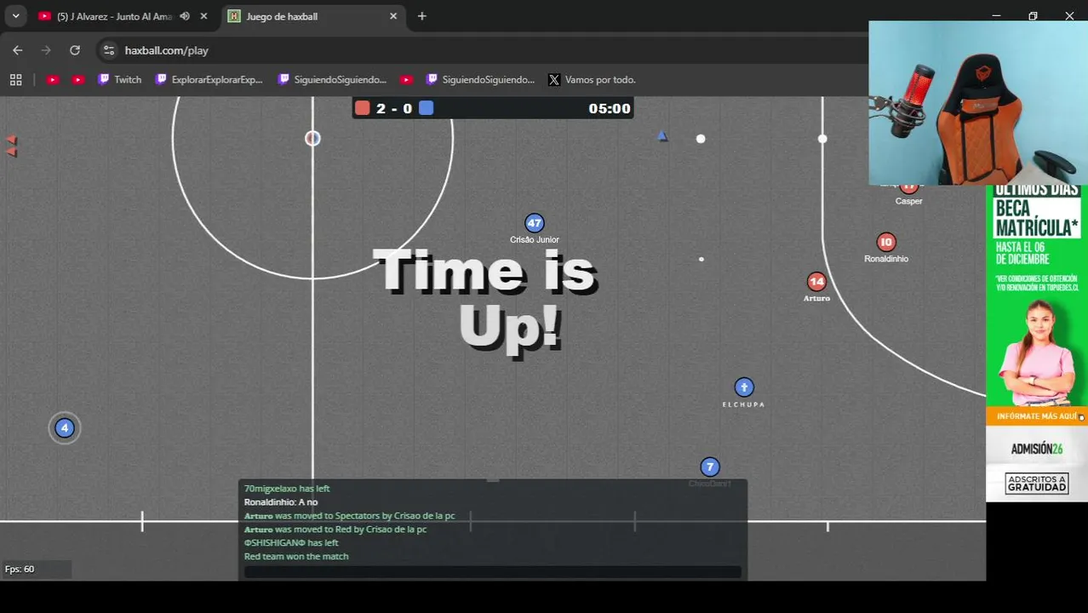View site information for haxball.com
Image resolution: width=1088 pixels, height=613 pixels.
pyautogui.click(x=108, y=50)
